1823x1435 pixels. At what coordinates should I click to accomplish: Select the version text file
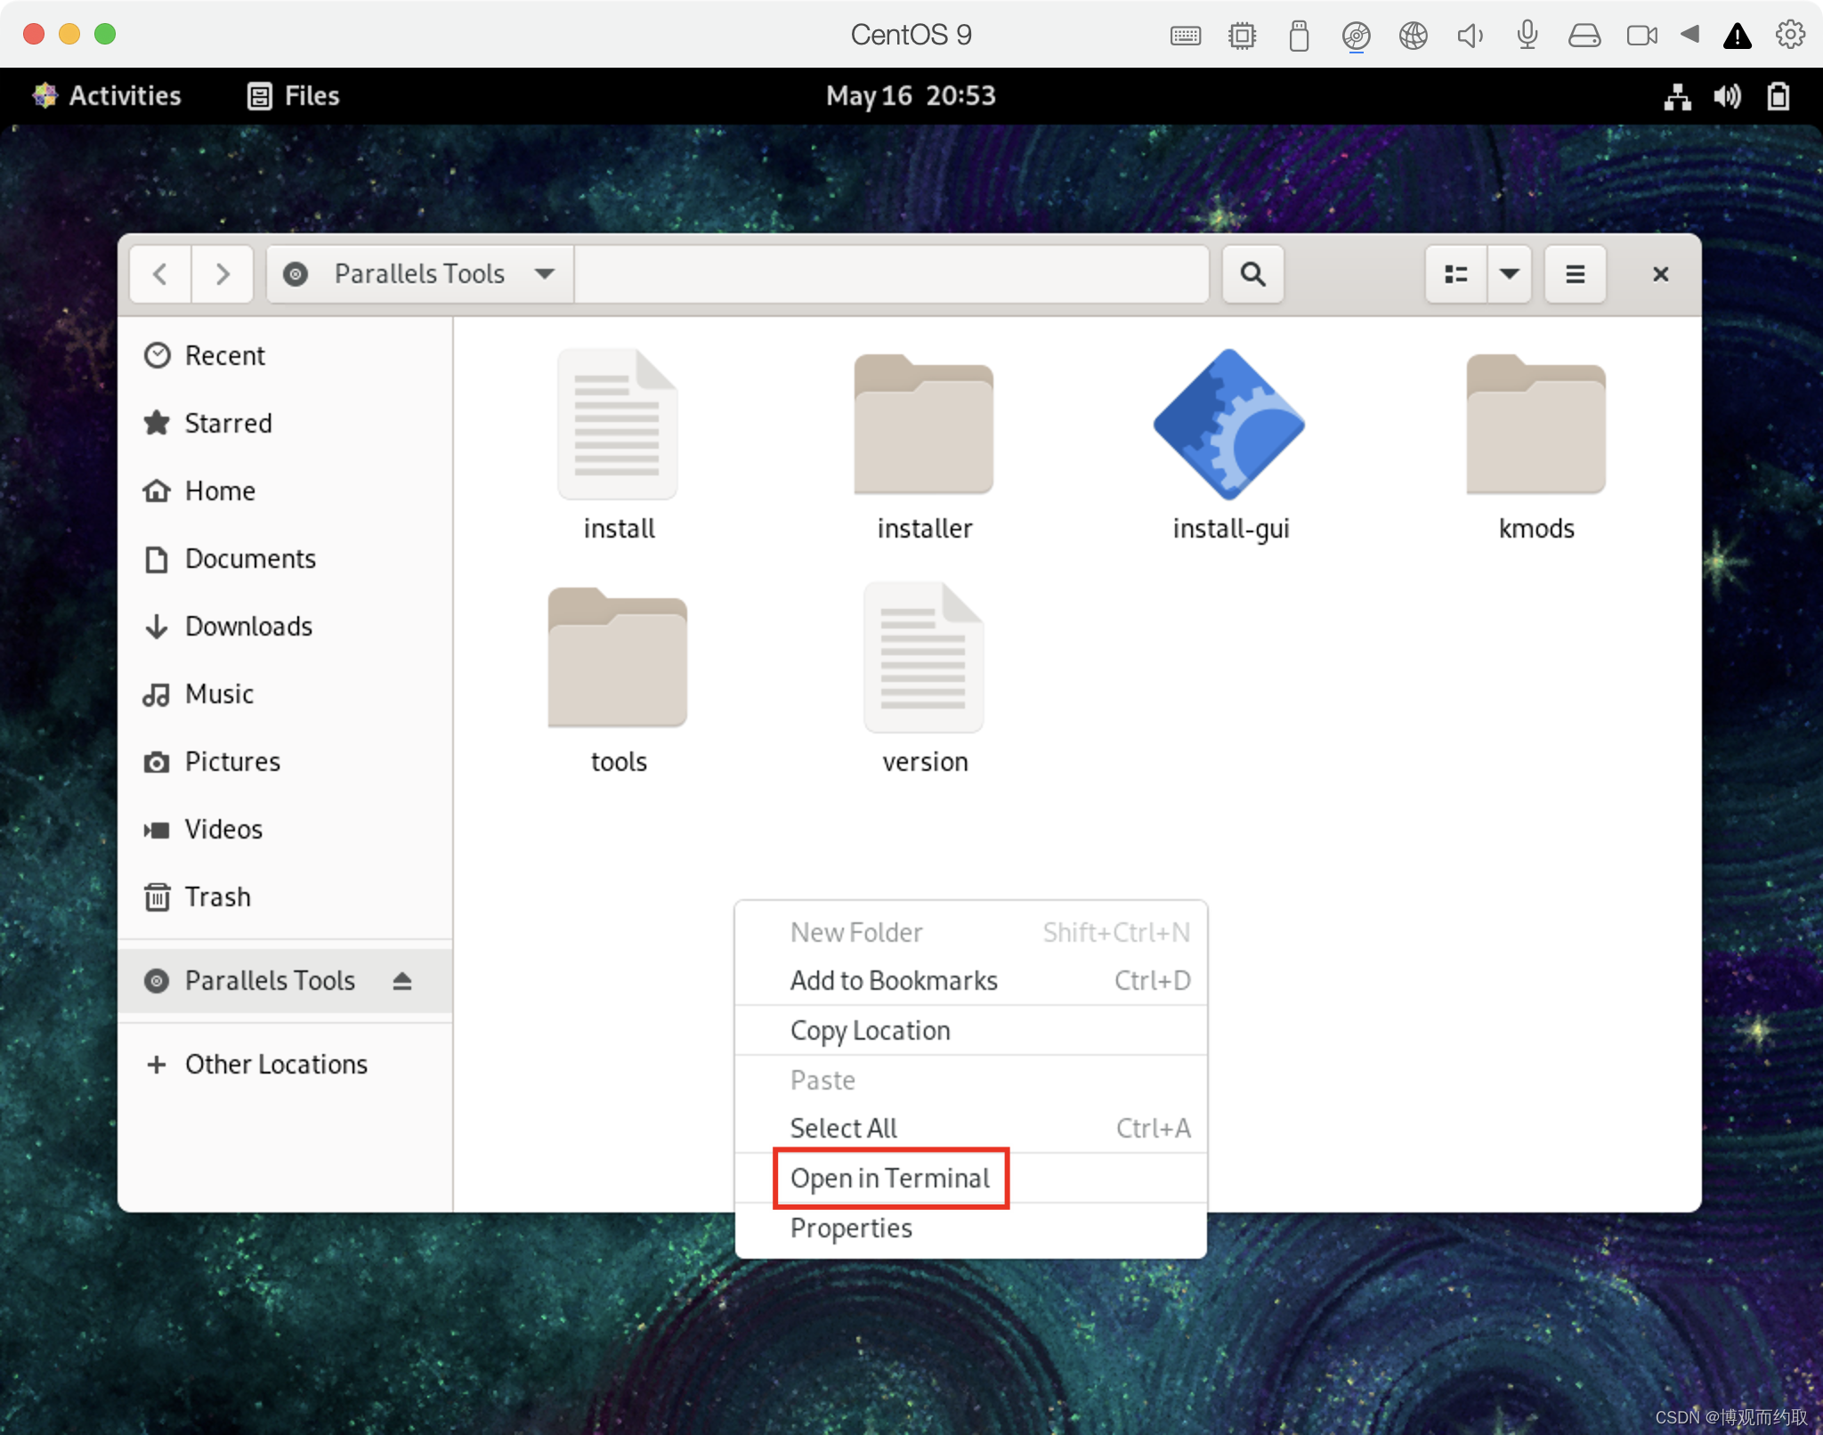click(x=924, y=659)
